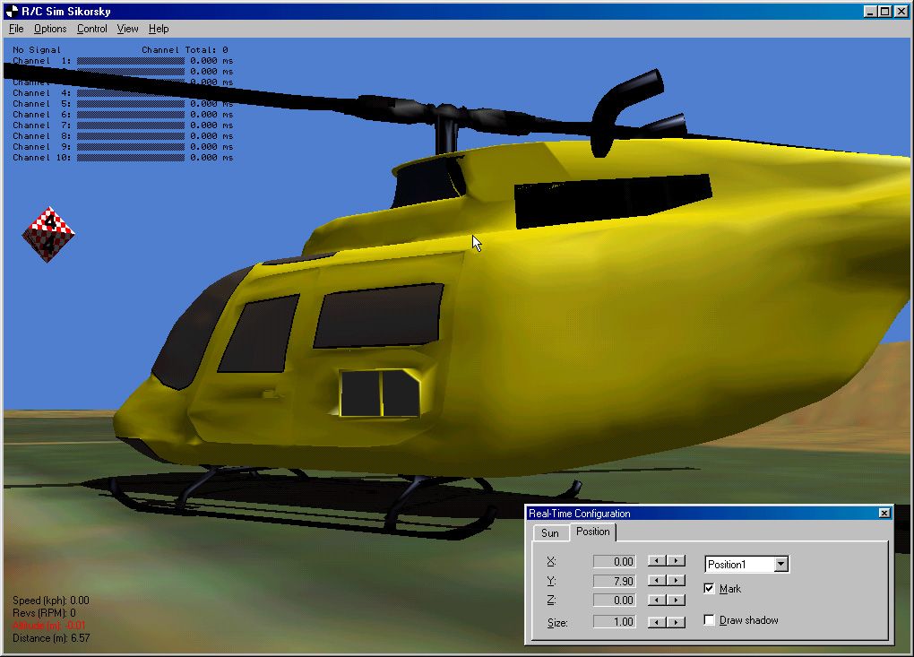
Task: Open the File menu
Action: click(15, 28)
